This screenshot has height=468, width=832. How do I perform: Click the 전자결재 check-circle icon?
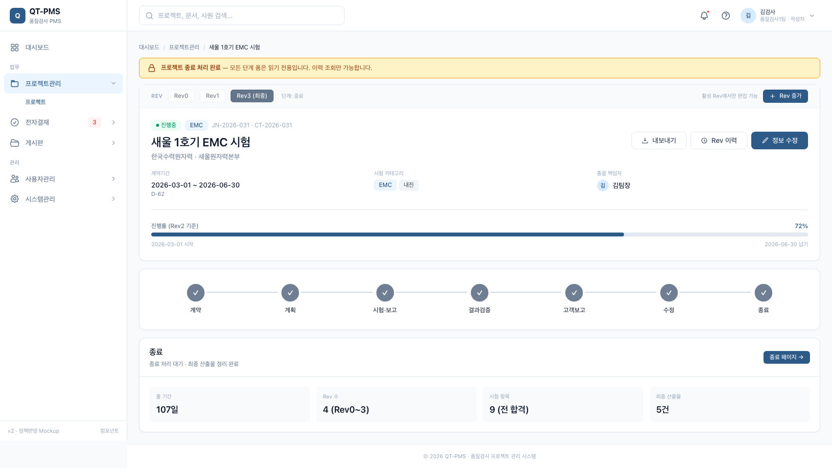[15, 122]
